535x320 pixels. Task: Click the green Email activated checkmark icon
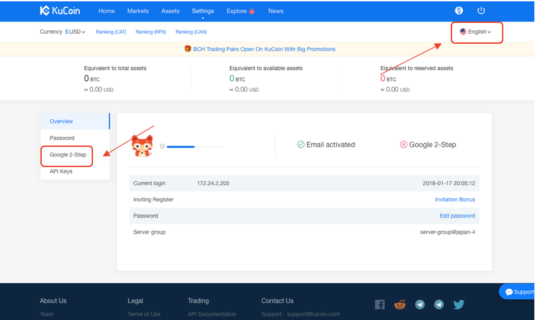pyautogui.click(x=301, y=145)
